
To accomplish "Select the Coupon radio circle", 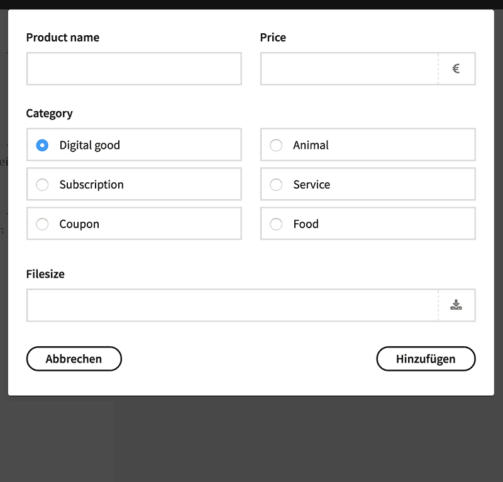I will pyautogui.click(x=42, y=224).
